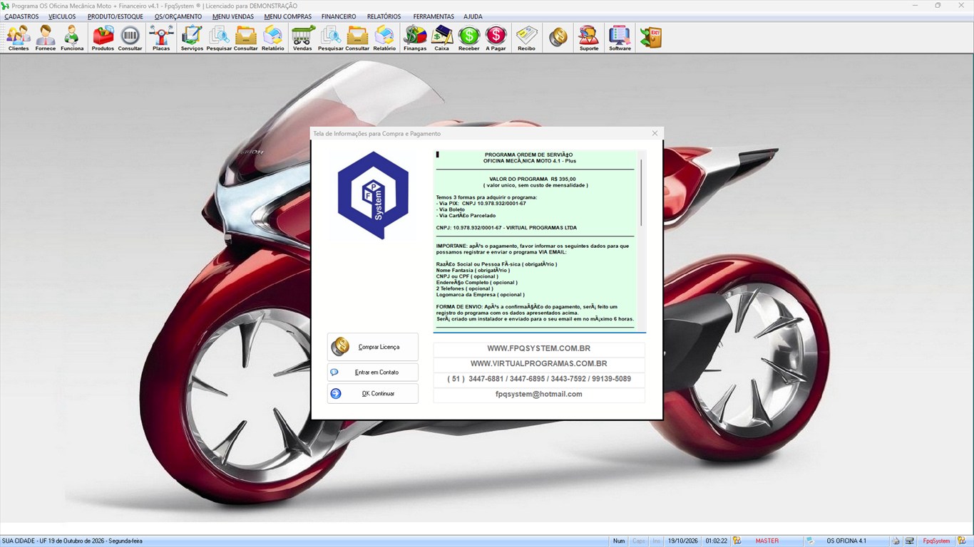Open the Clientes toolbar icon
Image resolution: width=974 pixels, height=547 pixels.
coord(19,38)
